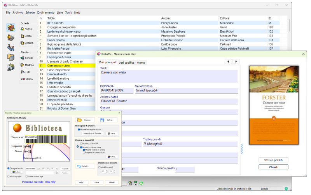Align card text center icon
This screenshot has width=311, height=195.
(48, 169)
